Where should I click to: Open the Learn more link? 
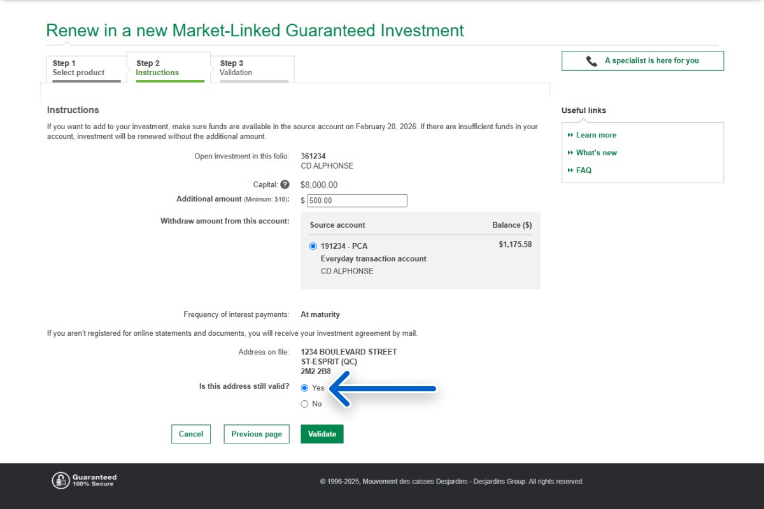[596, 135]
